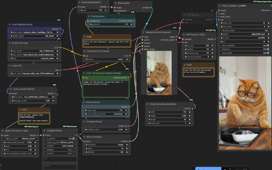Click the residual_diff_threshold value field
Screen dimensions: 272x170
coord(20,142)
